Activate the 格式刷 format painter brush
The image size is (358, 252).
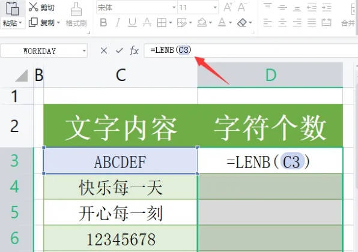click(x=76, y=14)
